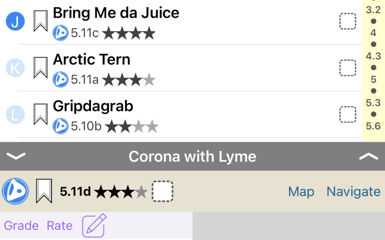Check the tick box for Arctic Tern
The image size is (385, 240).
348,68
